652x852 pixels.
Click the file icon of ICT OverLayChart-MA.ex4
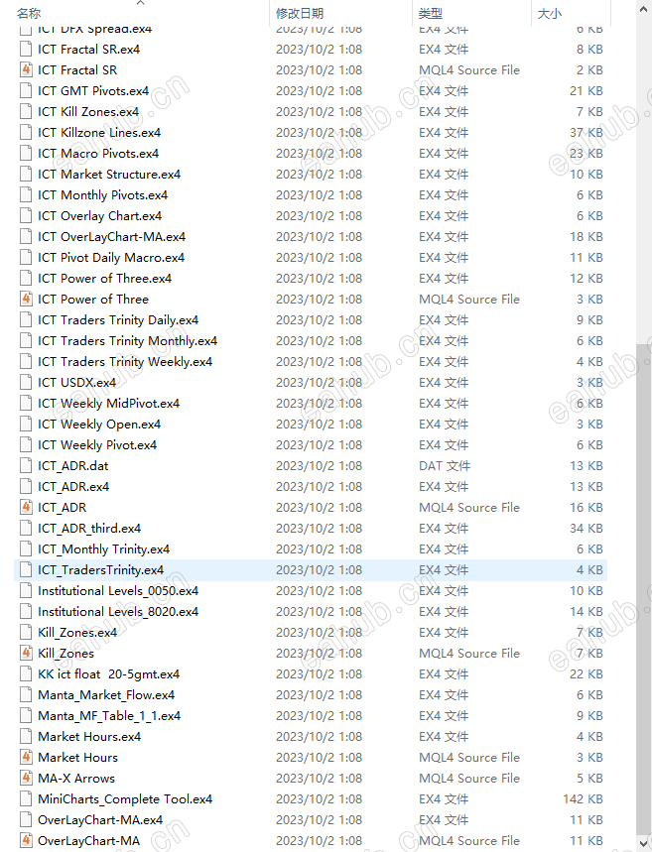26,236
